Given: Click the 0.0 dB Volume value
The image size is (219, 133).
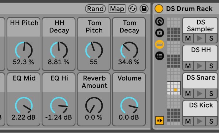Looking at the screenshot, I should click(x=129, y=117).
